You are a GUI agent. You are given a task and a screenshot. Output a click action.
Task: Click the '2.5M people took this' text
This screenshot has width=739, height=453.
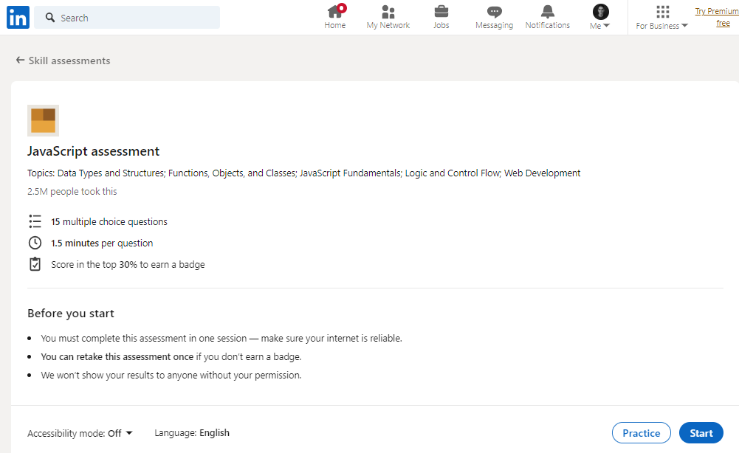pyautogui.click(x=72, y=191)
